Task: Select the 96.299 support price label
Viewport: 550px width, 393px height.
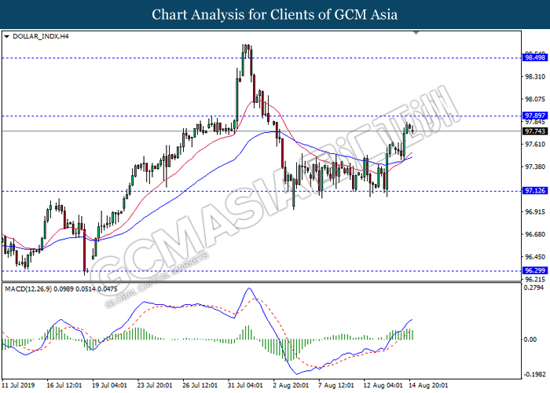Action: (534, 270)
